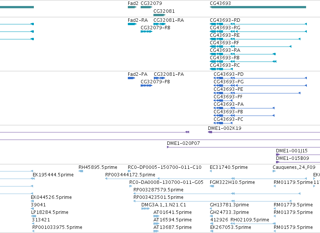Image resolution: width=320 pixels, height=233 pixels.
Task: Click the CG43693-RA transcript label
Action: [225, 50]
